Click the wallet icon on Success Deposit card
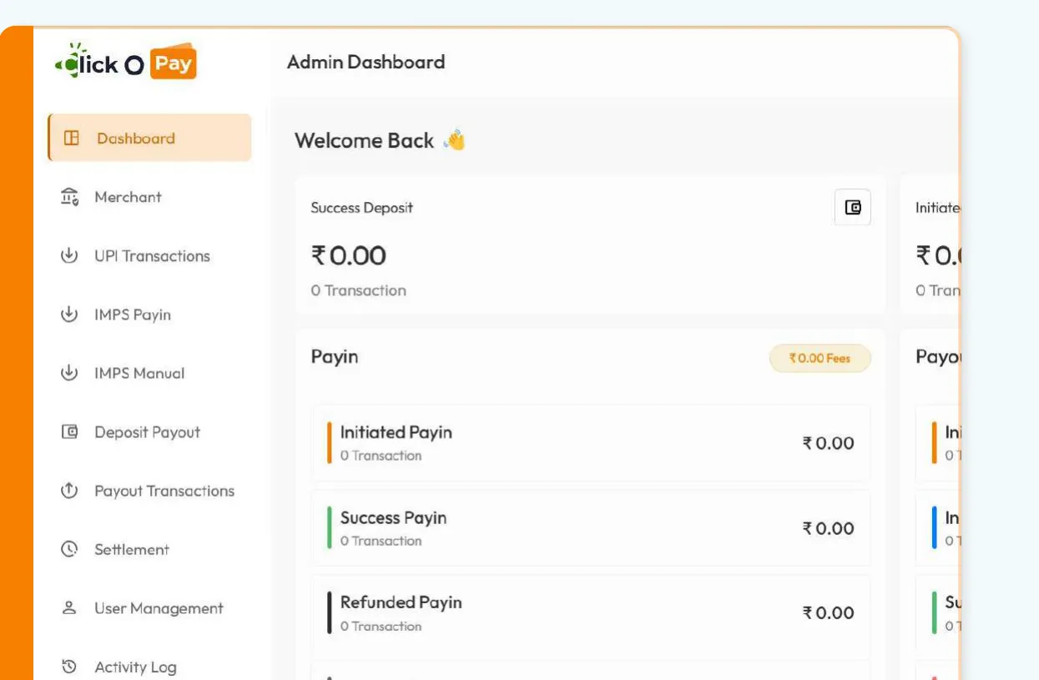1039x680 pixels. click(x=853, y=208)
